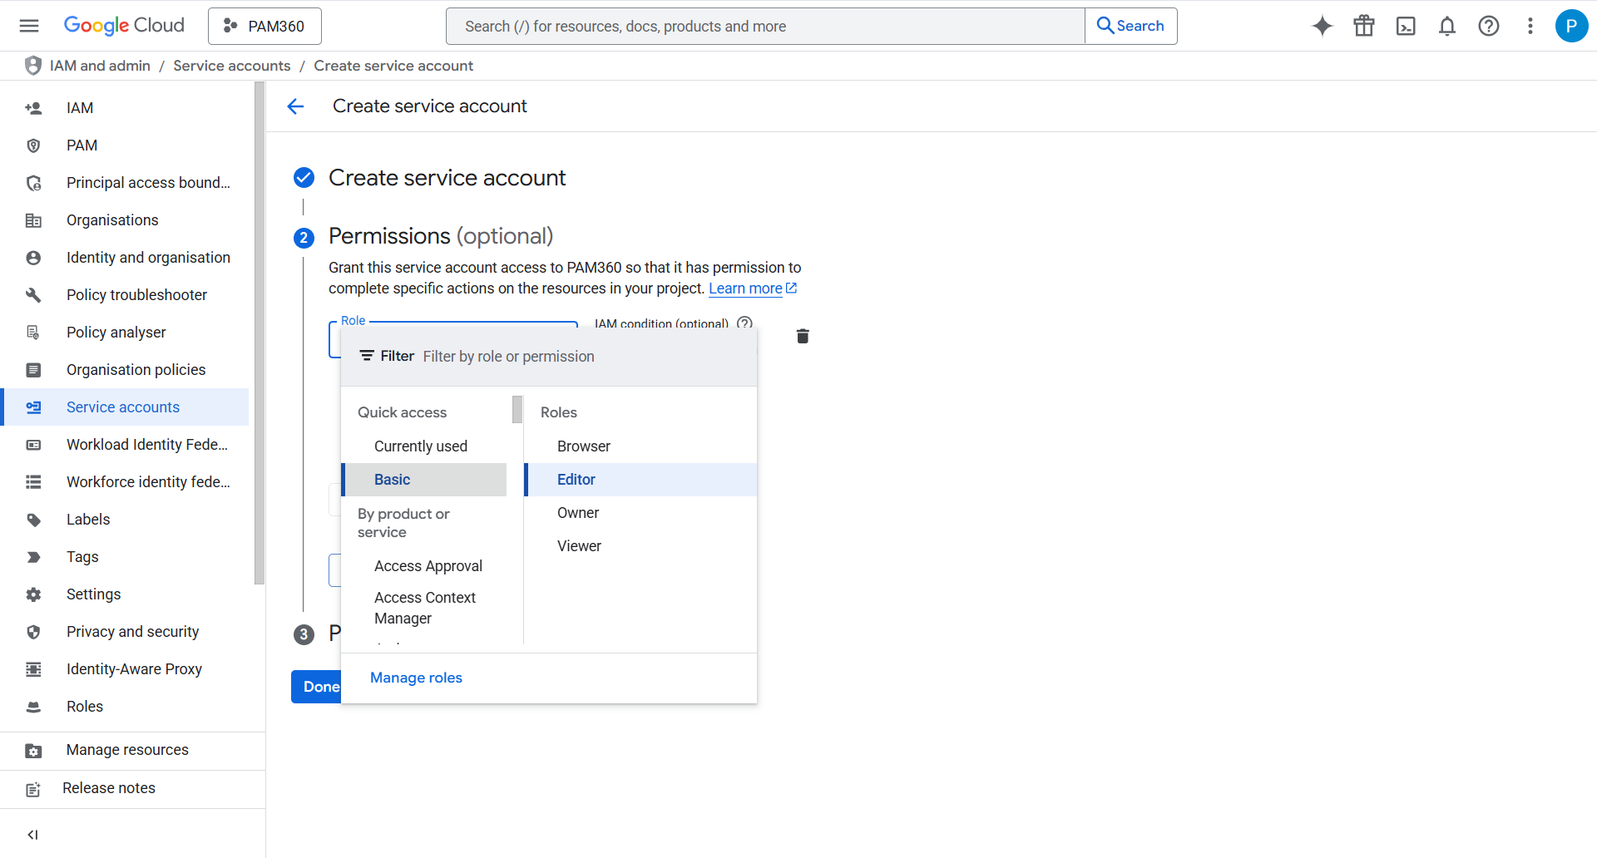Open the Help question-mark icon
Image resolution: width=1597 pixels, height=858 pixels.
pyautogui.click(x=1489, y=26)
